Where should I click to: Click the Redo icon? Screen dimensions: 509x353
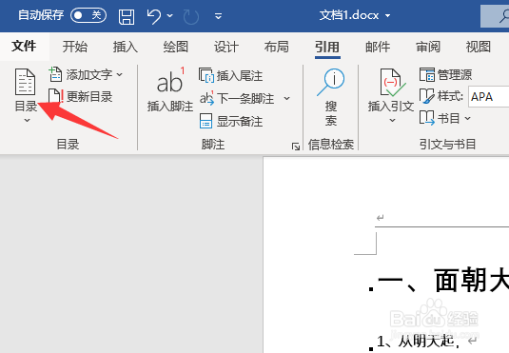[x=191, y=16]
